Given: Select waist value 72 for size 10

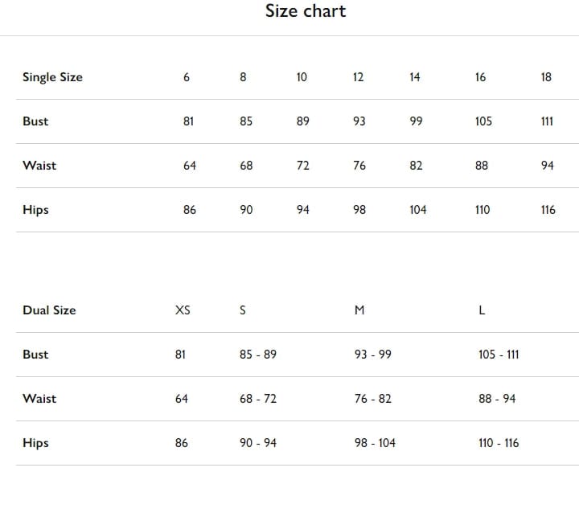Looking at the screenshot, I should [x=303, y=166].
